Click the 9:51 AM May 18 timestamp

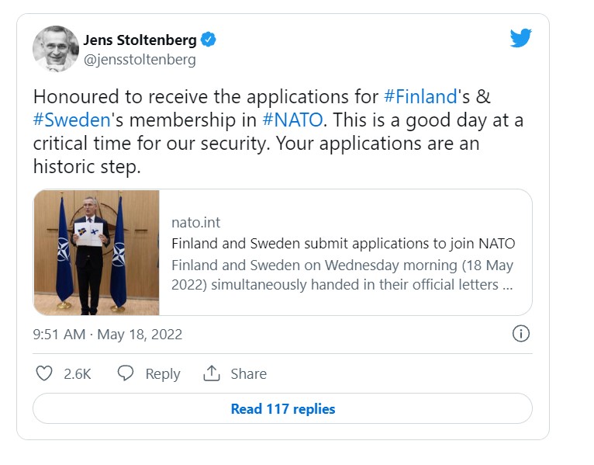point(108,335)
